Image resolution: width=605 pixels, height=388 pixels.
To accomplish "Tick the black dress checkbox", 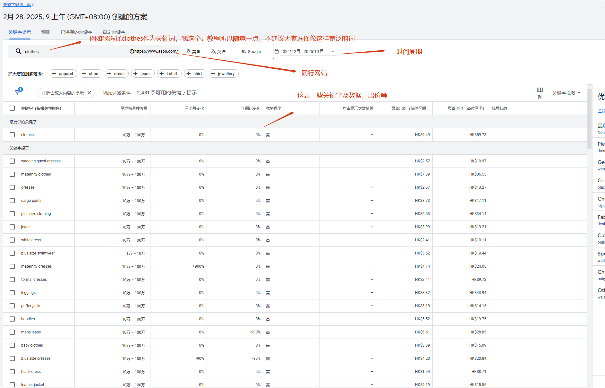I will pos(12,372).
